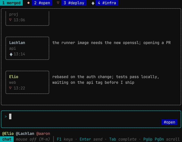Pick the @Elio mention completion

pos(8,133)
